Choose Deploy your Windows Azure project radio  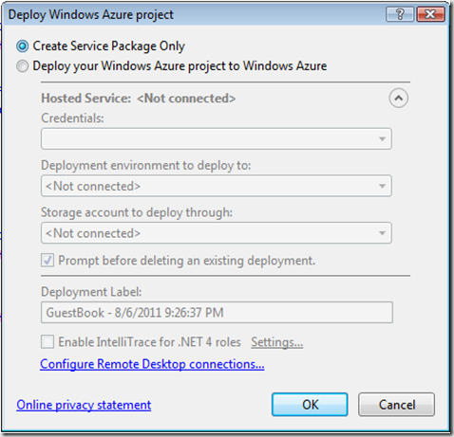pos(23,66)
